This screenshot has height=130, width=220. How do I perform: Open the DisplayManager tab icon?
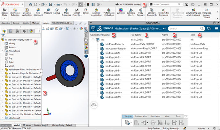[x=31, y=31]
